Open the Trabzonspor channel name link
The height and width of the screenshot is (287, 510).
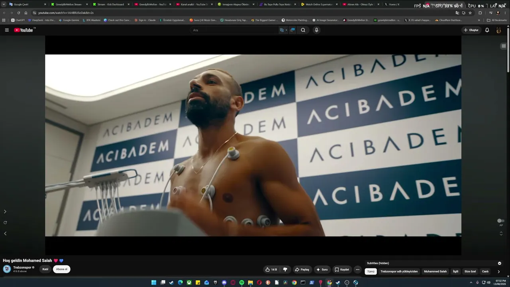(22, 267)
